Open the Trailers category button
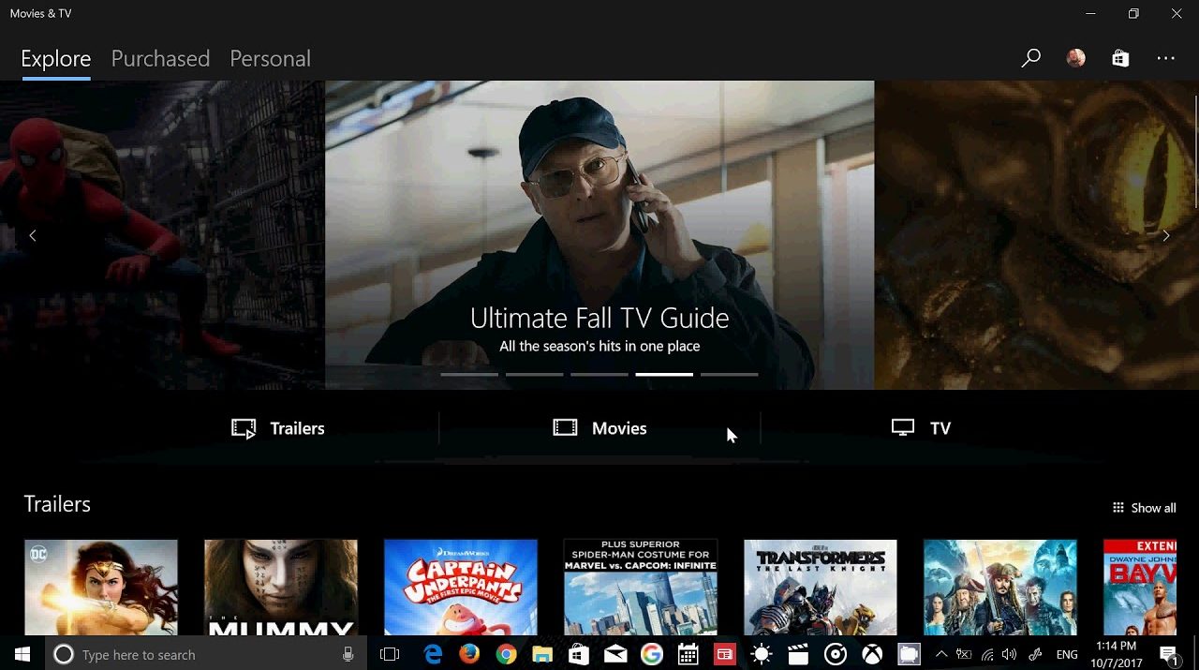 (x=278, y=428)
